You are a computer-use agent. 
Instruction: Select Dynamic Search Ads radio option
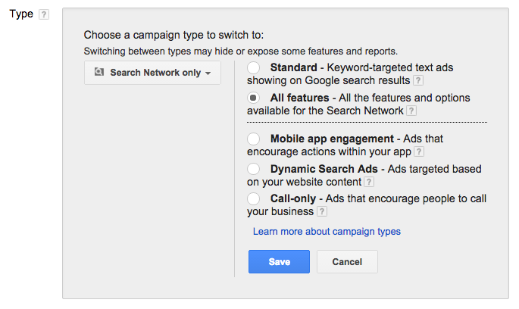coord(254,169)
